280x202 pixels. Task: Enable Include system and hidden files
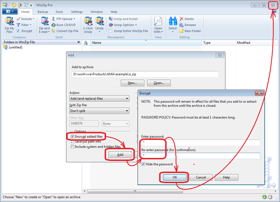72,147
